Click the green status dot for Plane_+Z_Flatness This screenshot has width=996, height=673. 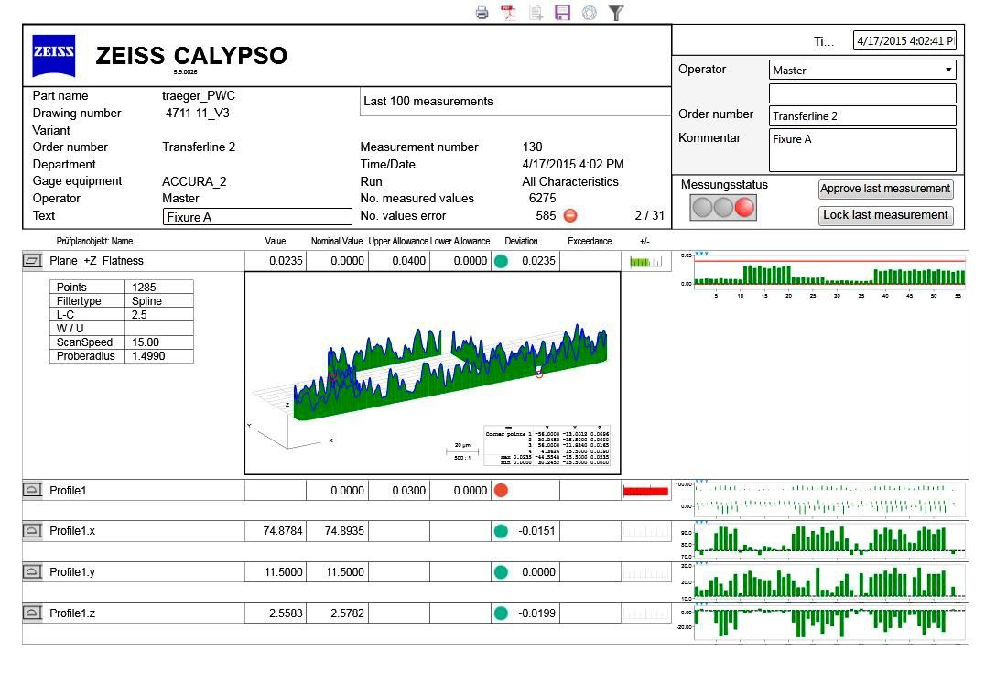(501, 261)
